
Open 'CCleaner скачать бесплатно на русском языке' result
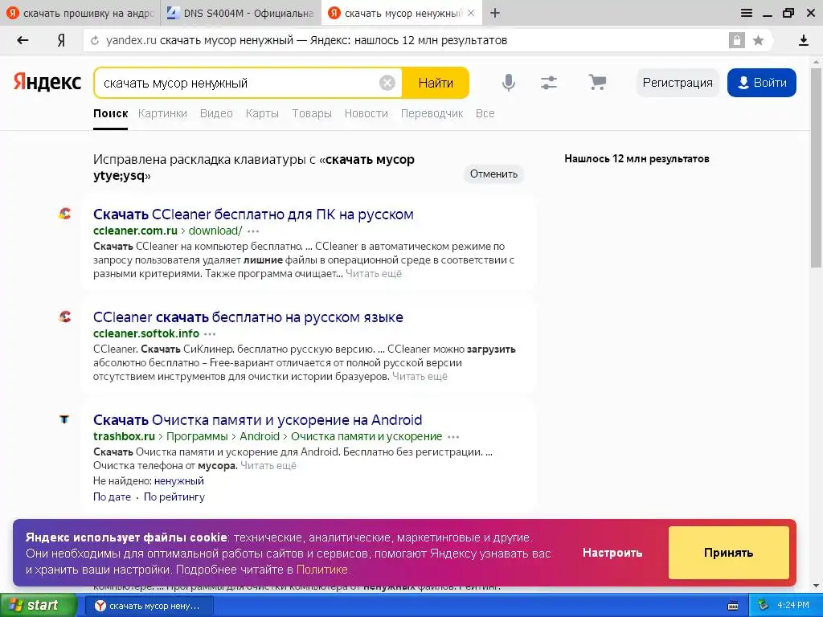pos(248,317)
